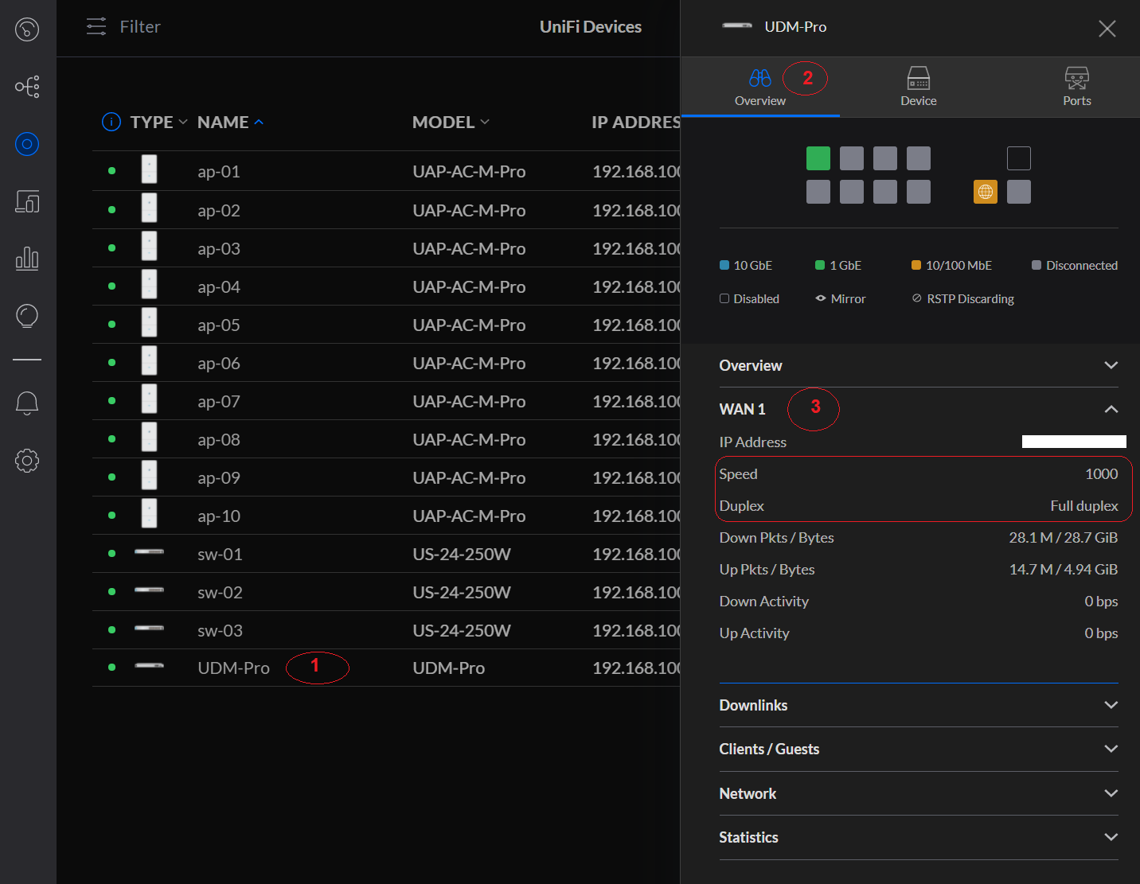Viewport: 1140px width, 884px height.
Task: Expand the Statistics section
Action: click(919, 837)
